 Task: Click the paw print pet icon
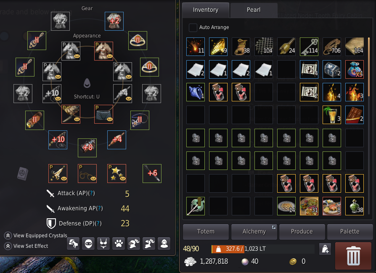coord(119,244)
